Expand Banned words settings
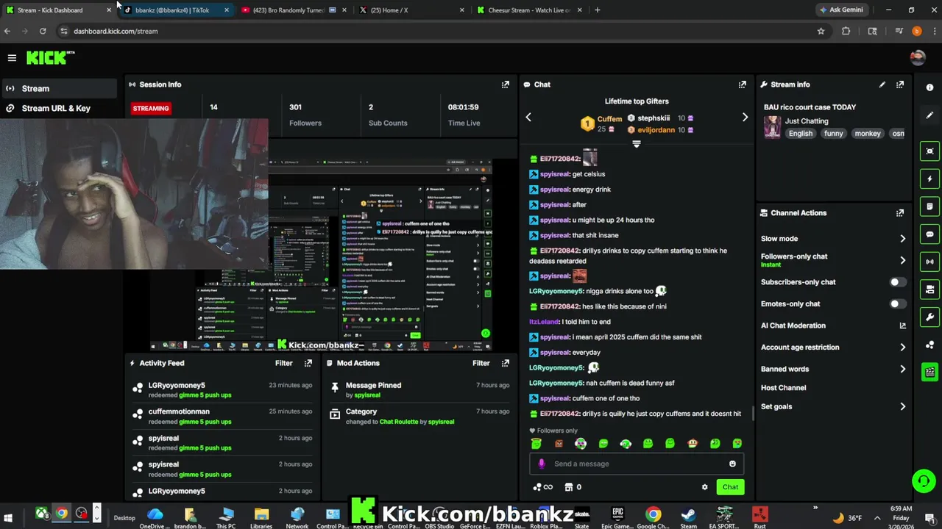Screen dimensions: 942x529 [x=902, y=369]
